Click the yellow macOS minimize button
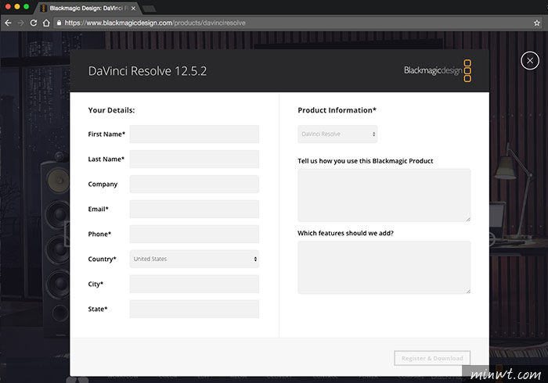Image resolution: width=548 pixels, height=383 pixels. pos(17,6)
